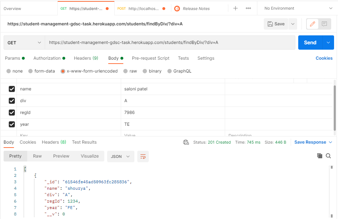Switch response view to Raw
This screenshot has width=338, height=219.
(x=37, y=156)
